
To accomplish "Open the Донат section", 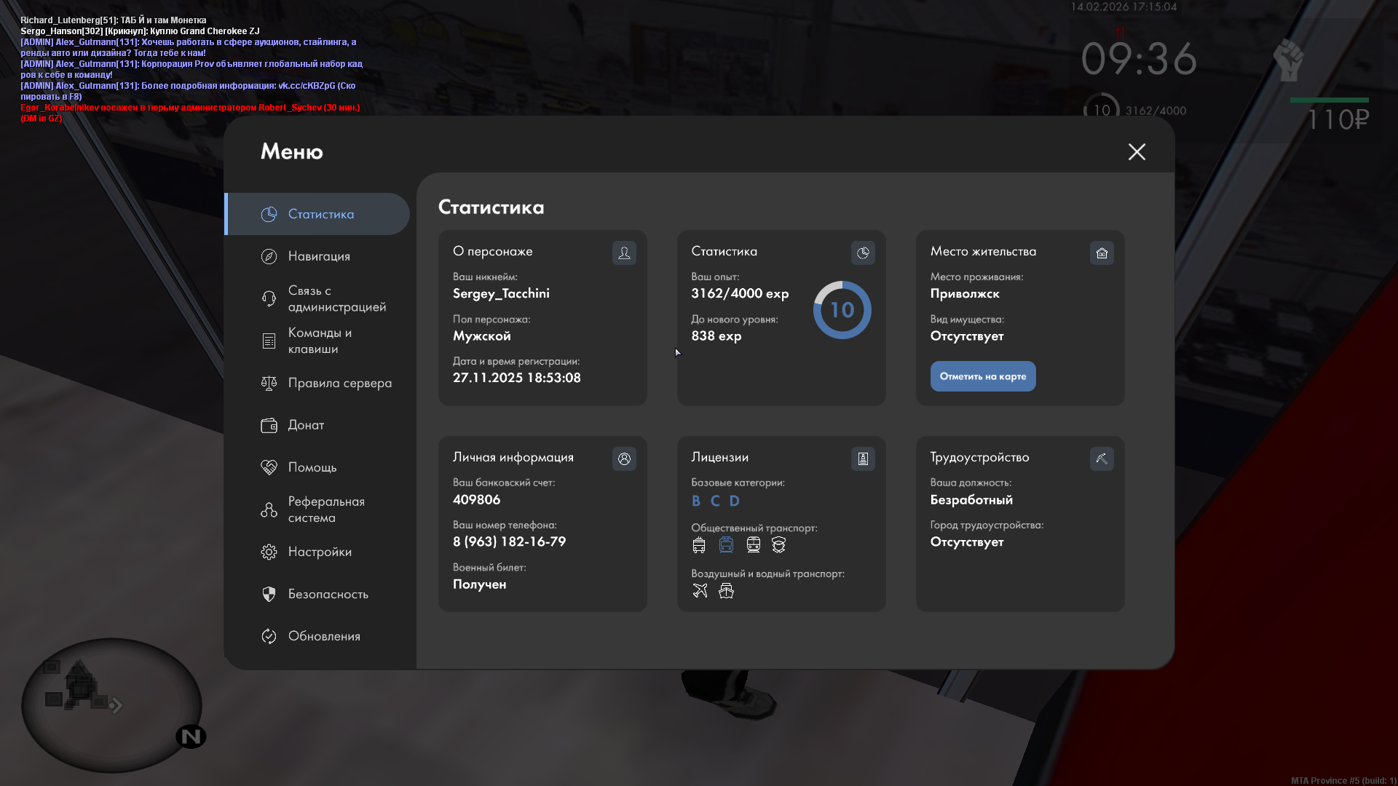I will coord(306,425).
